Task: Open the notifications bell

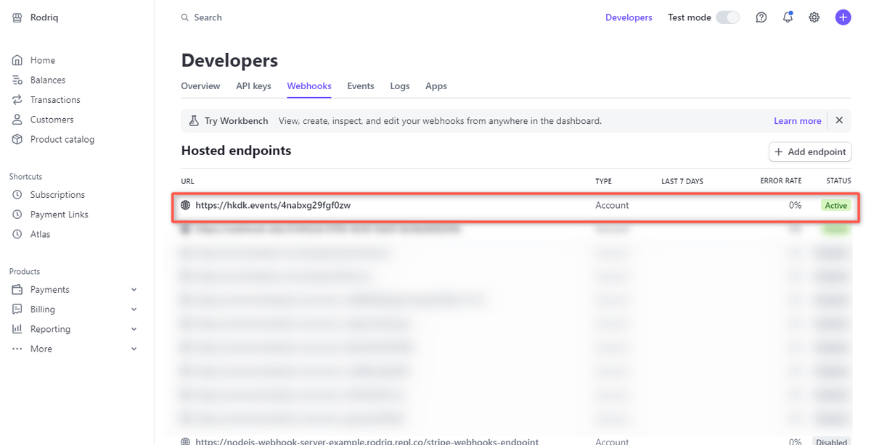Action: coord(788,17)
